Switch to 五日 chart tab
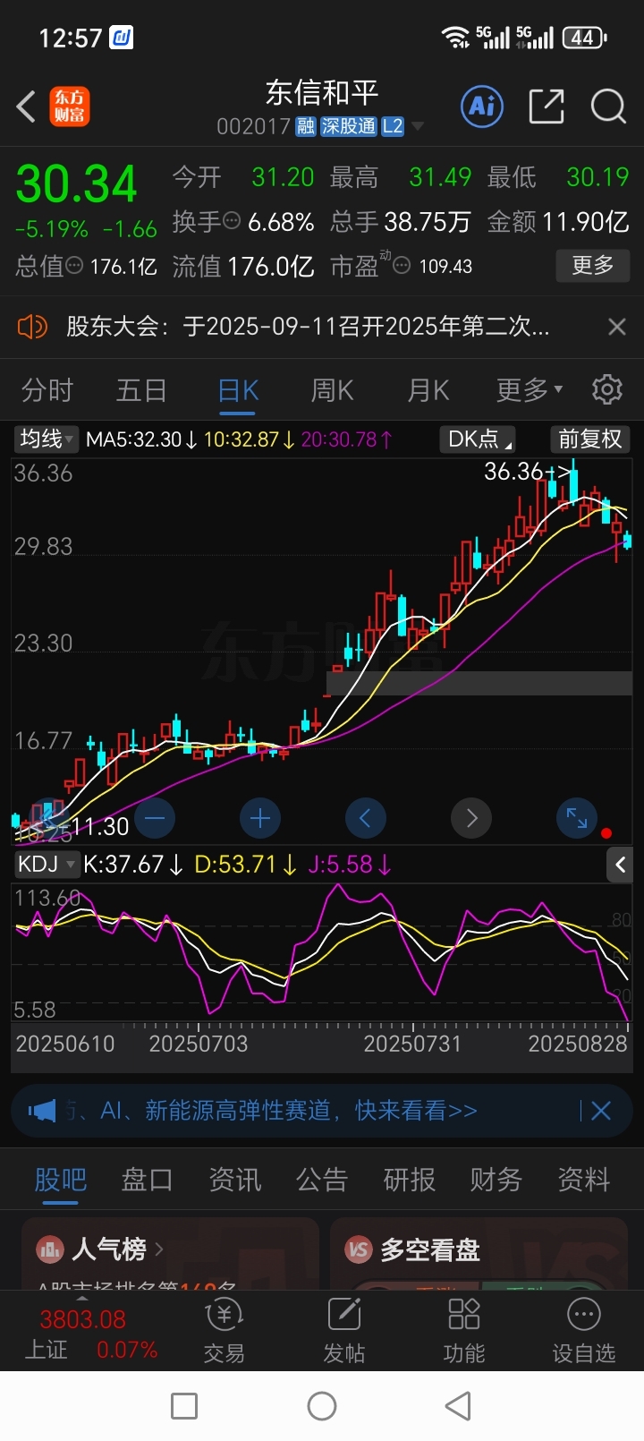644x1441 pixels. tap(141, 390)
